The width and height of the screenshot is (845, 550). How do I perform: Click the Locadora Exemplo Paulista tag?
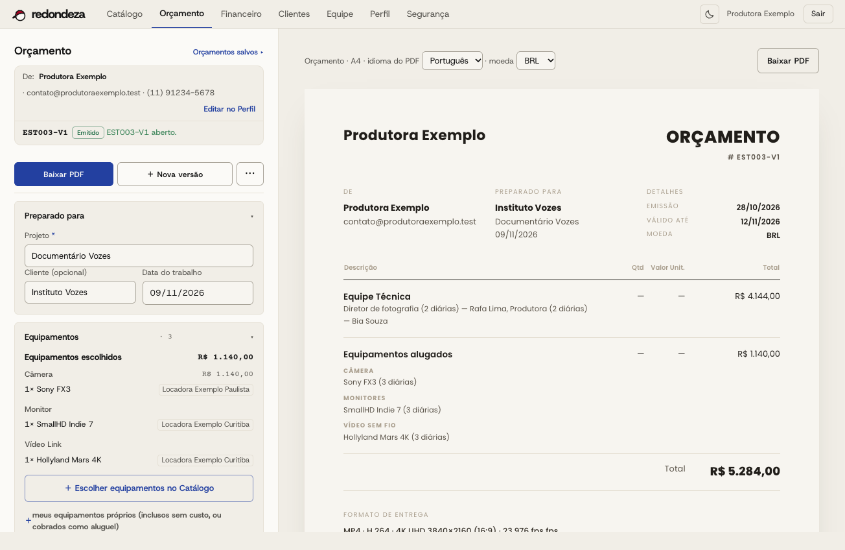[205, 389]
